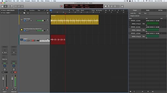Image resolution: width=167 pixels, height=93 pixels.
Task: Open the Editors scissors button
Action: (22, 6)
